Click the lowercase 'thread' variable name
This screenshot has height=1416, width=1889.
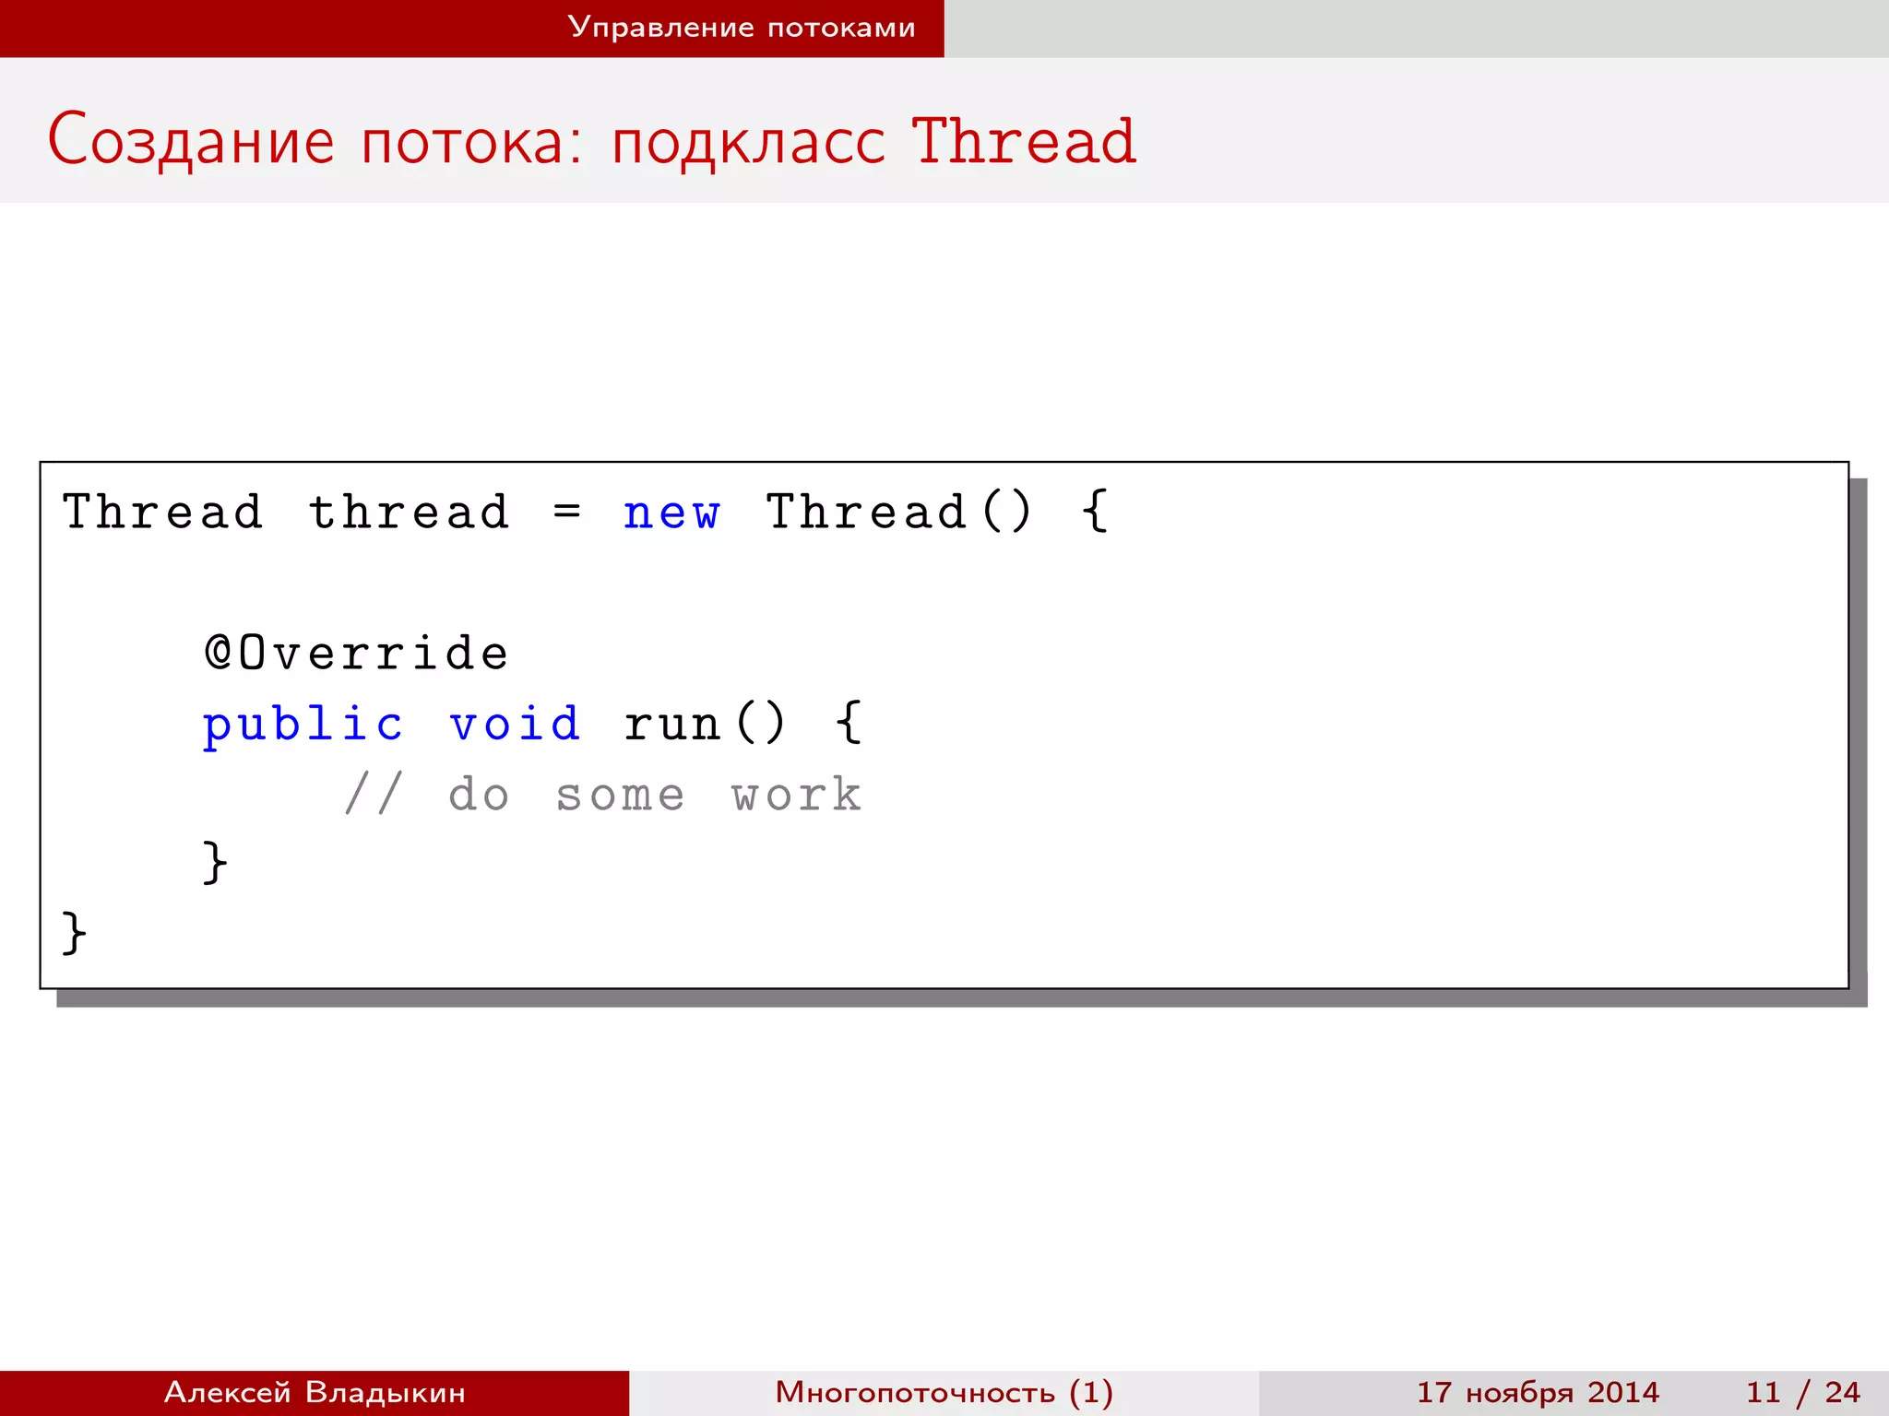coord(409,513)
